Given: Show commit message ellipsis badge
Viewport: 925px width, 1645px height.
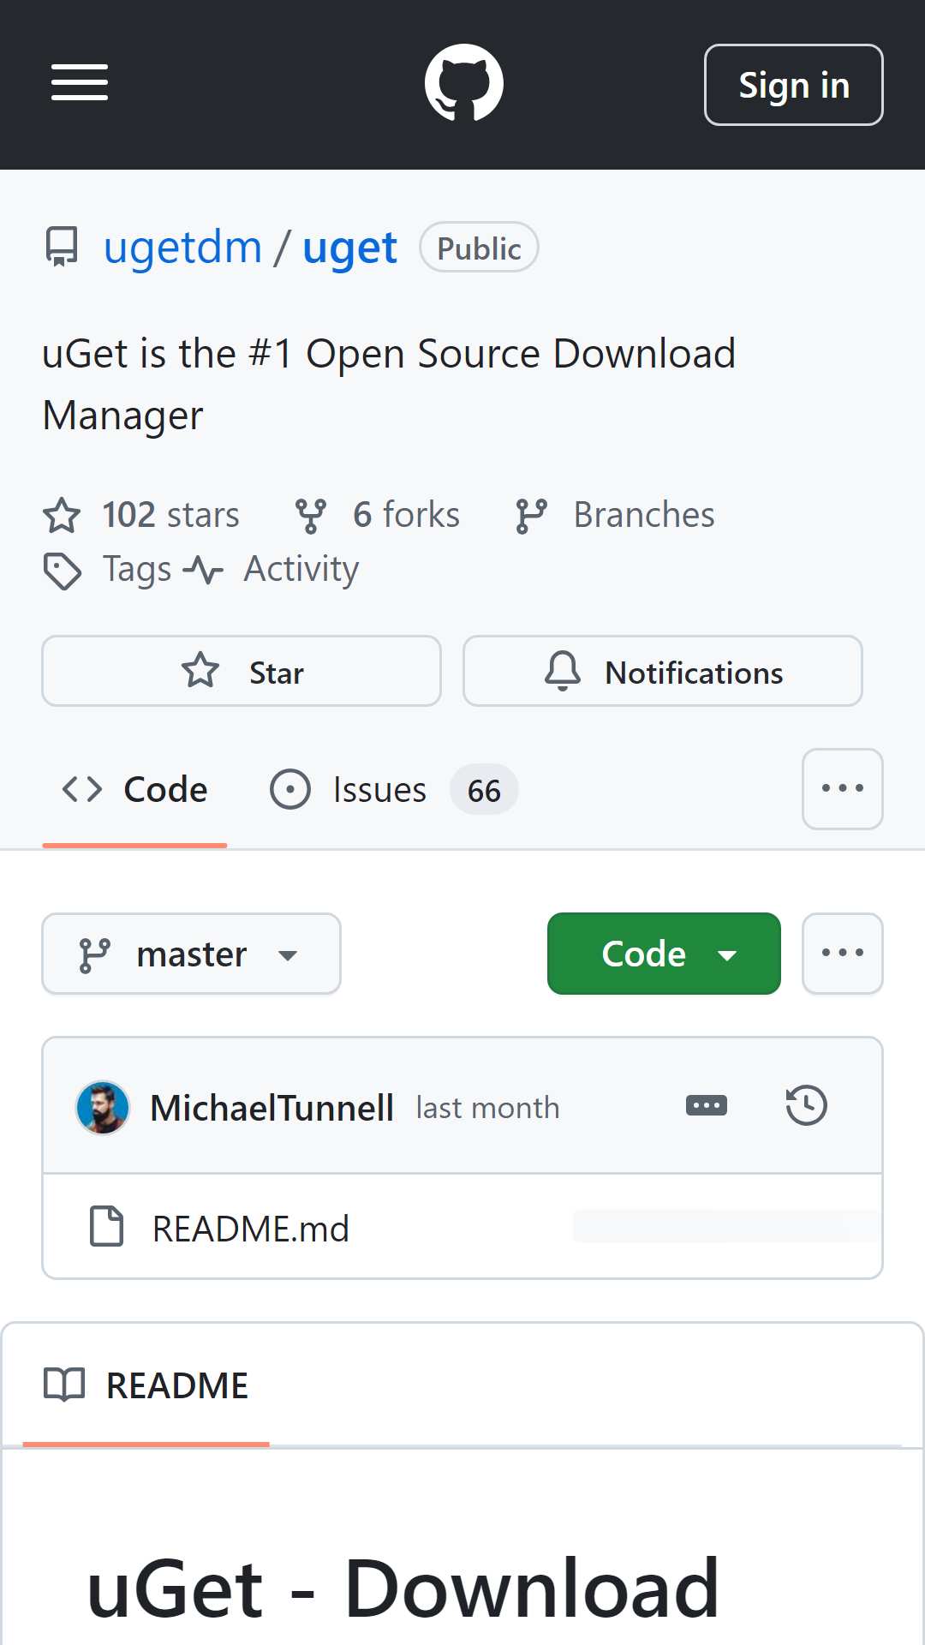Looking at the screenshot, I should pos(707,1105).
